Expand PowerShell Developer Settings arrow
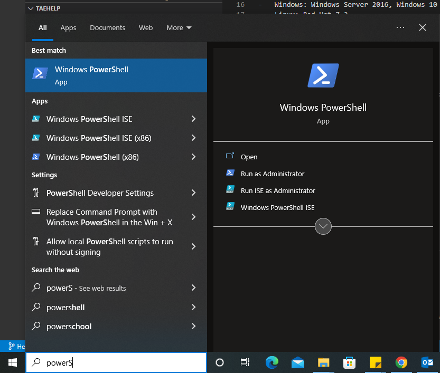The height and width of the screenshot is (373, 440). click(x=194, y=193)
